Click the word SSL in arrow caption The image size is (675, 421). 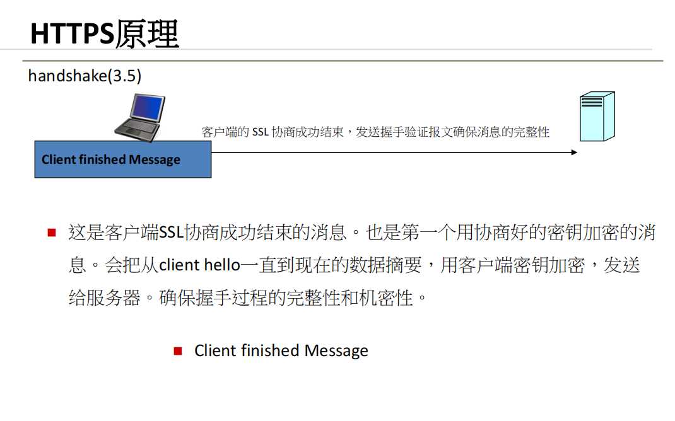pos(261,132)
